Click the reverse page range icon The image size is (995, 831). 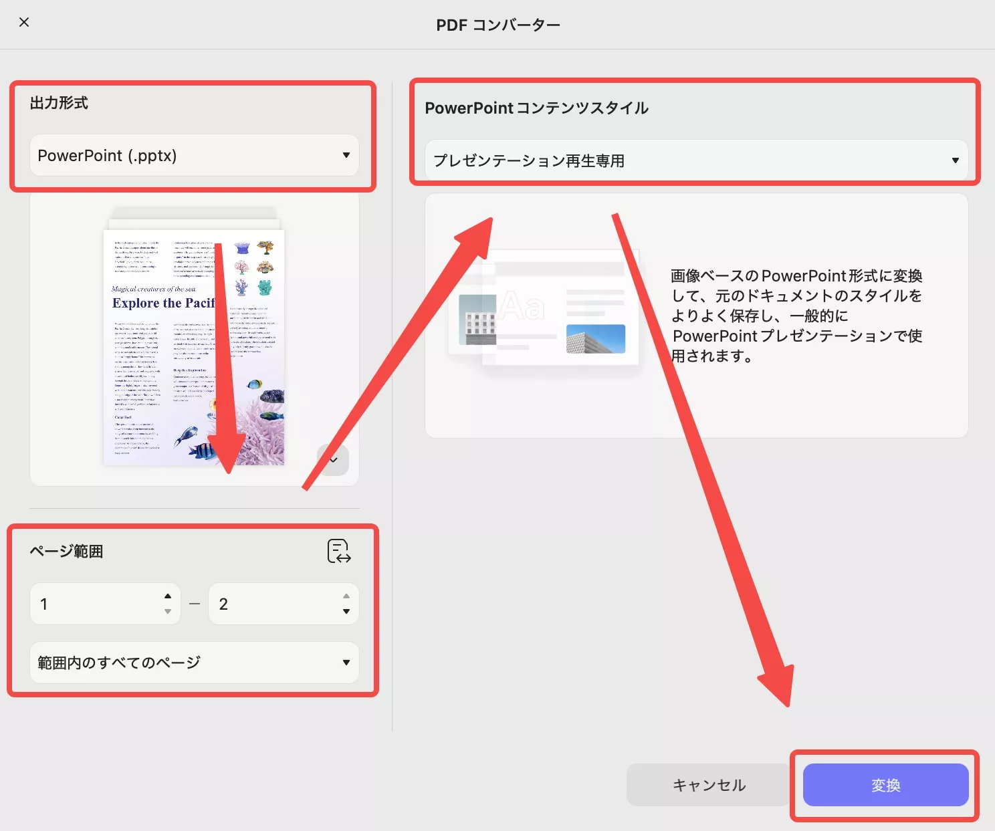coord(339,551)
